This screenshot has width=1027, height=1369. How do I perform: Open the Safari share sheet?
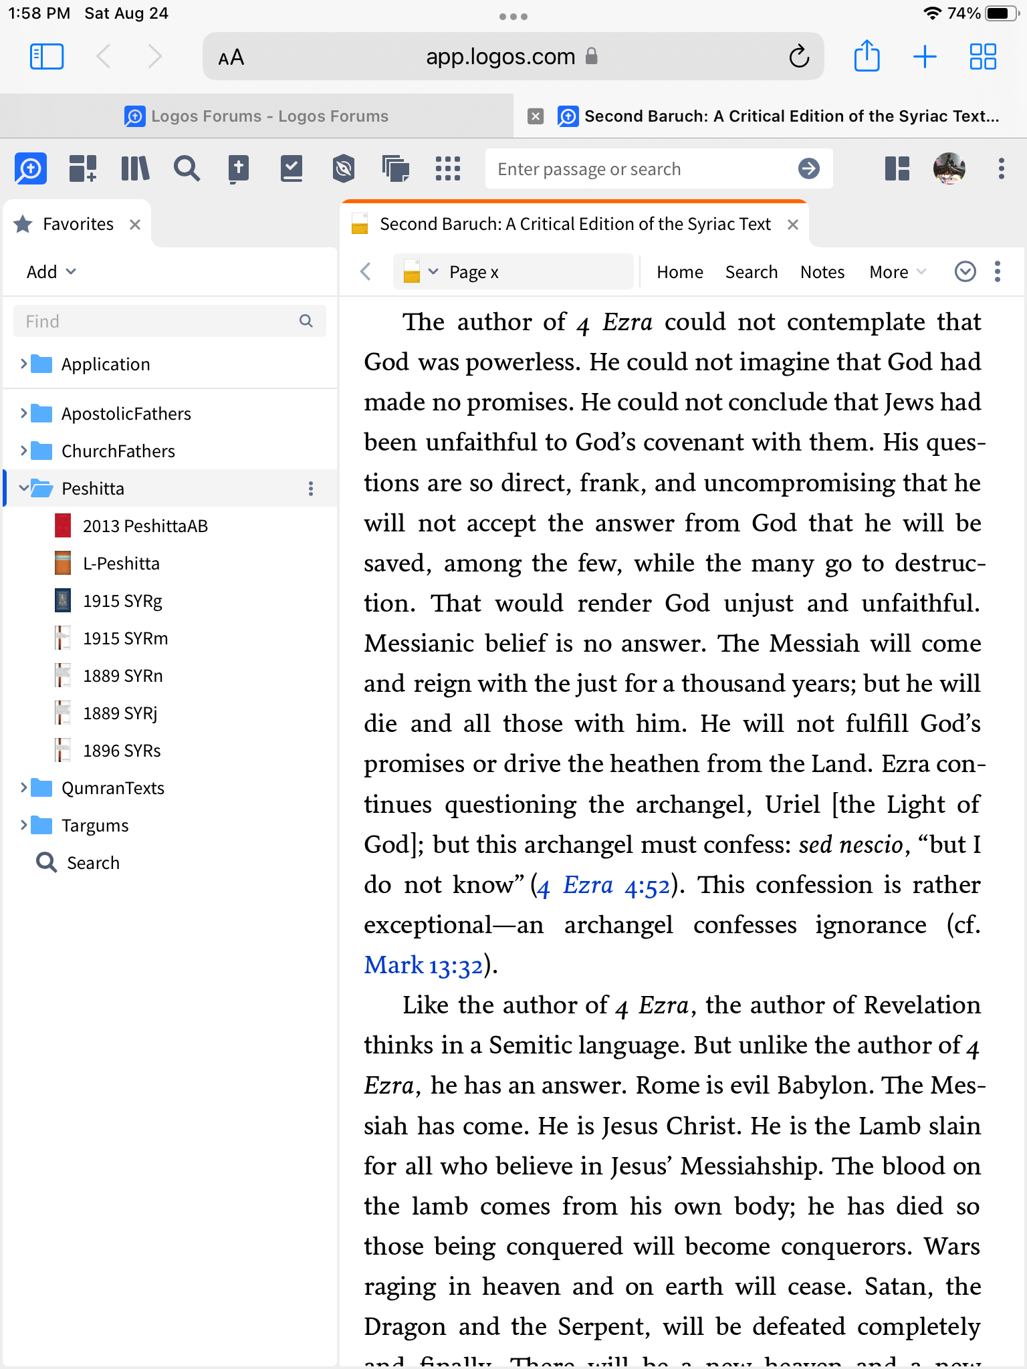(867, 56)
